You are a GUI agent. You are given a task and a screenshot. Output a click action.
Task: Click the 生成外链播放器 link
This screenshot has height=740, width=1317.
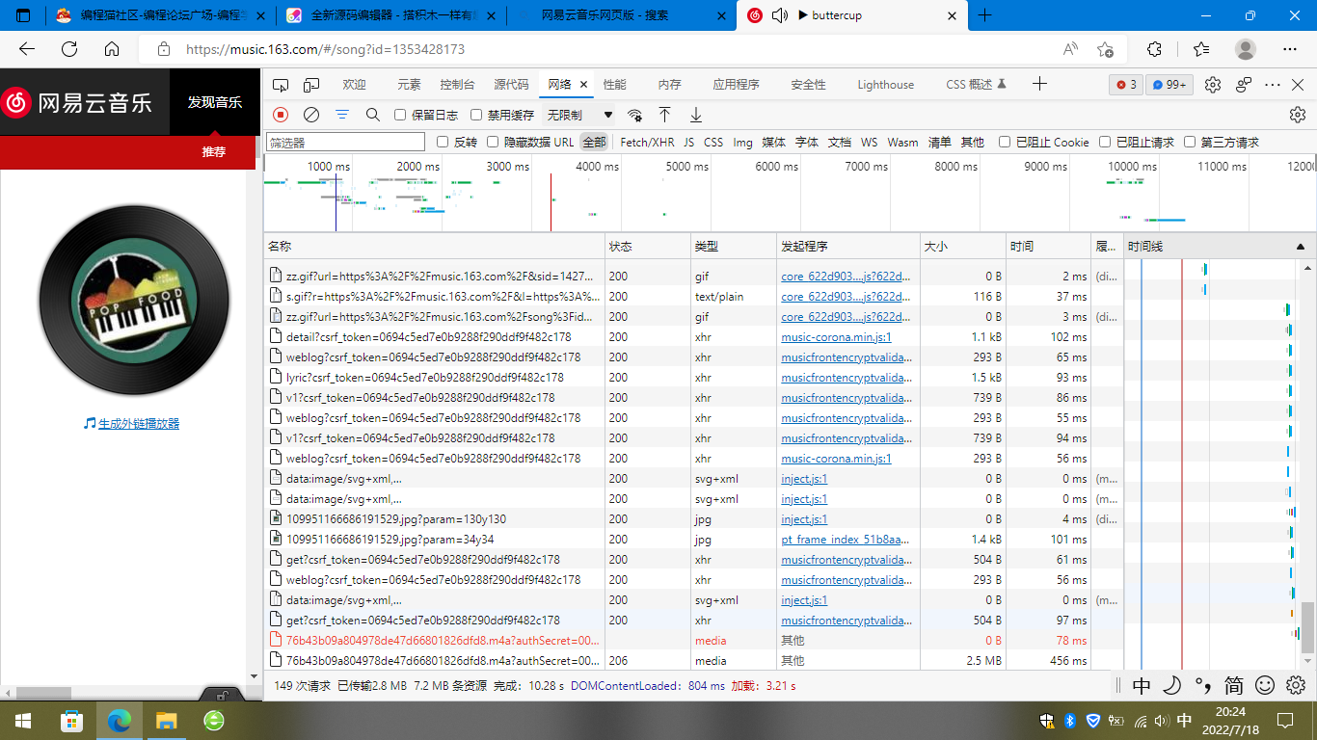coord(139,423)
